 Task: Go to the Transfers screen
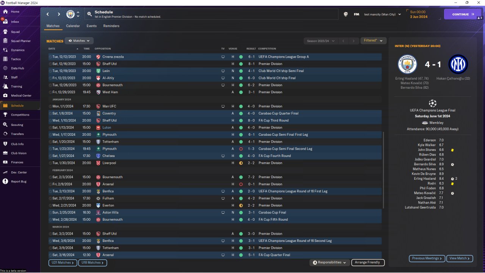point(17,134)
